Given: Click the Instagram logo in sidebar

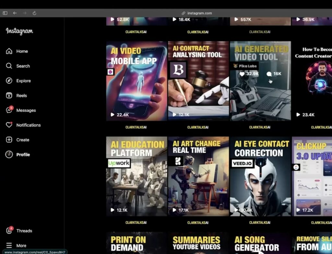Looking at the screenshot, I should click(x=19, y=31).
